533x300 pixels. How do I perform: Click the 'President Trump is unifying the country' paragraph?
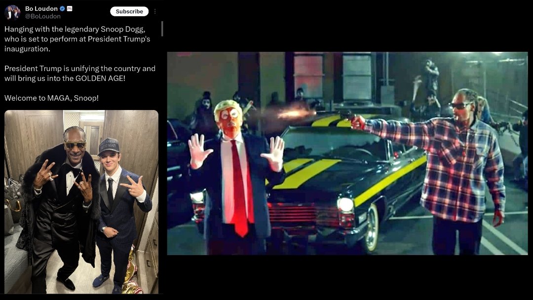pos(80,74)
